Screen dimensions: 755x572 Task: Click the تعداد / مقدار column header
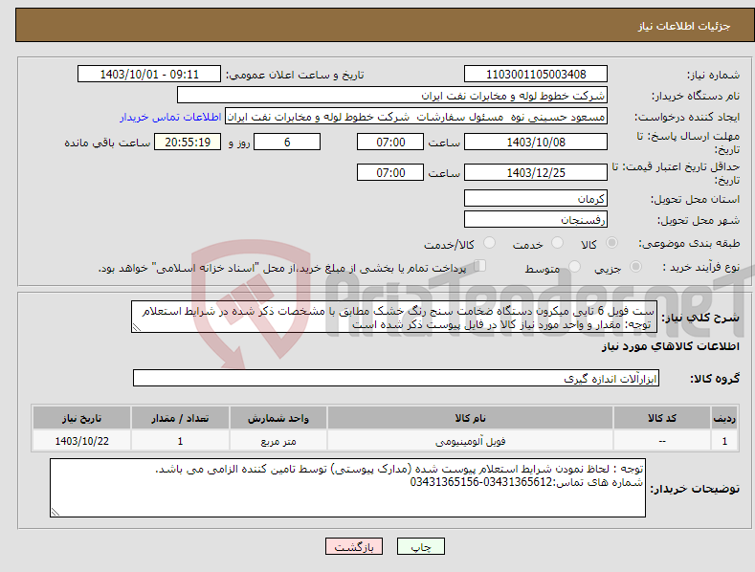pyautogui.click(x=180, y=418)
